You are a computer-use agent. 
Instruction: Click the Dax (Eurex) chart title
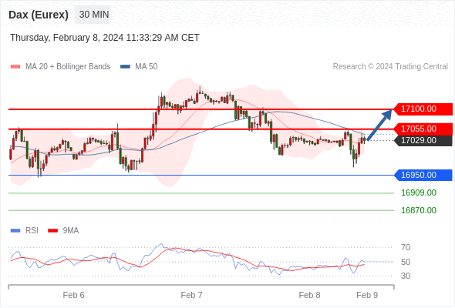tap(39, 15)
